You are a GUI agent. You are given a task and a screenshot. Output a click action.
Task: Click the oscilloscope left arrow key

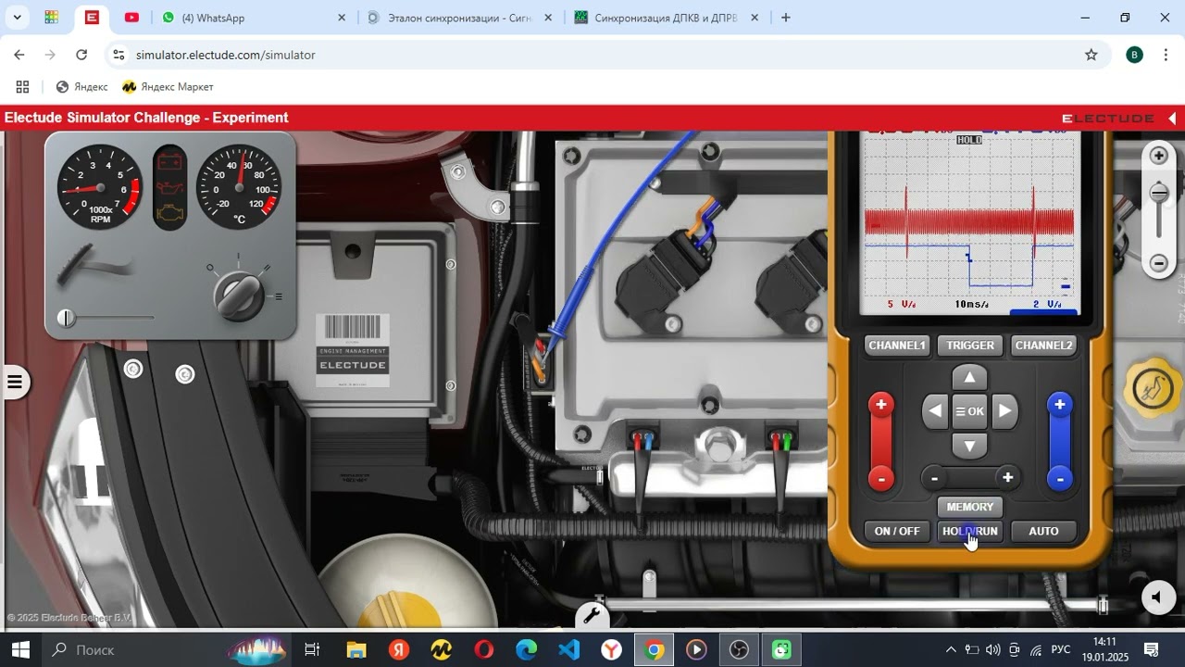click(936, 411)
